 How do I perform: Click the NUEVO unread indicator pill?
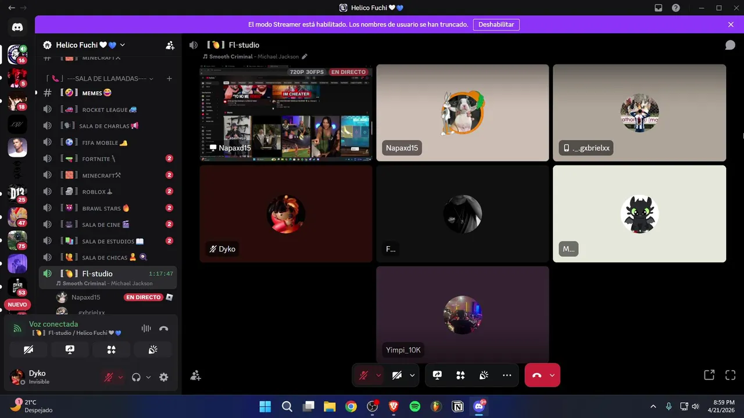click(x=17, y=304)
